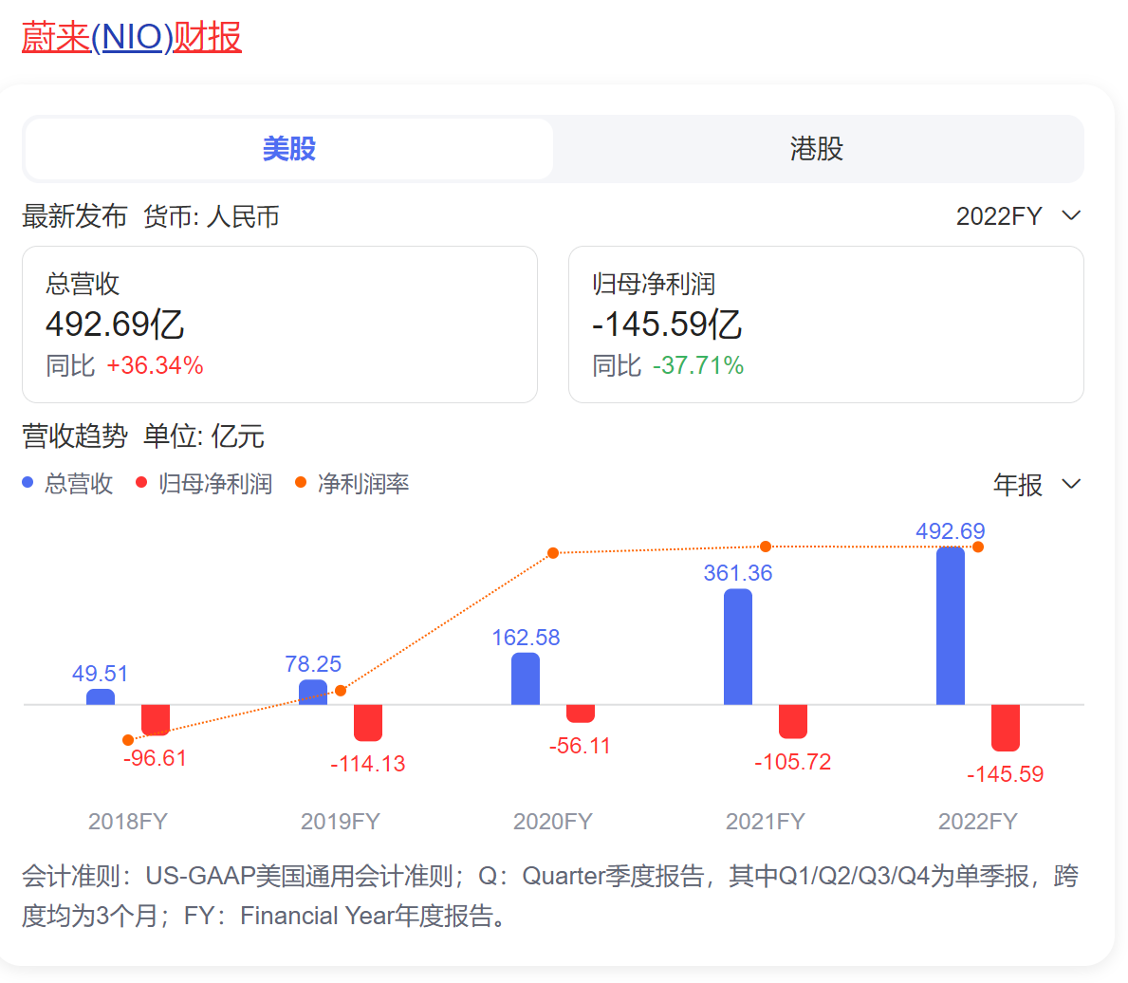Click the blue 总营收 legend dot
Screen dimensions: 1128x983
coord(28,483)
